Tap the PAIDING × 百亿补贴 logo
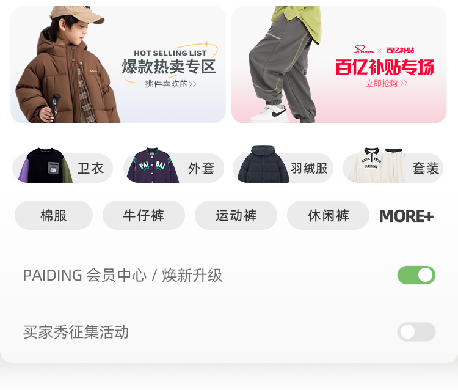 (x=383, y=50)
